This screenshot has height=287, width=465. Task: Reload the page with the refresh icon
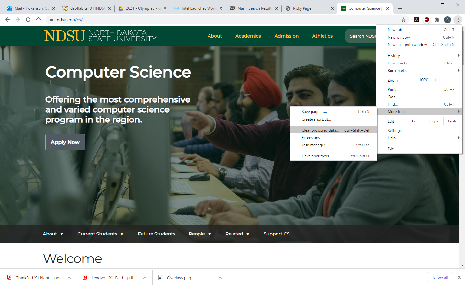point(28,20)
